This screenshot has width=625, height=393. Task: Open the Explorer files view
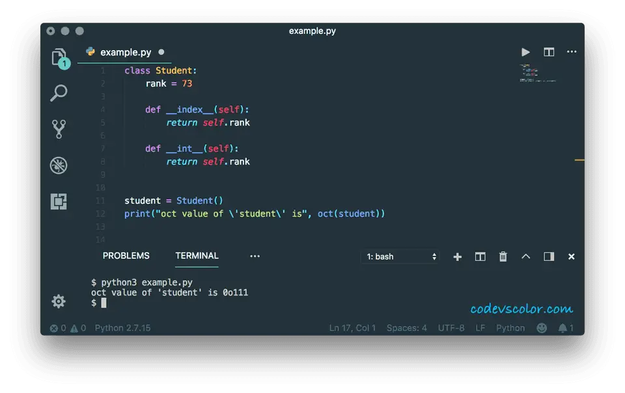60,58
